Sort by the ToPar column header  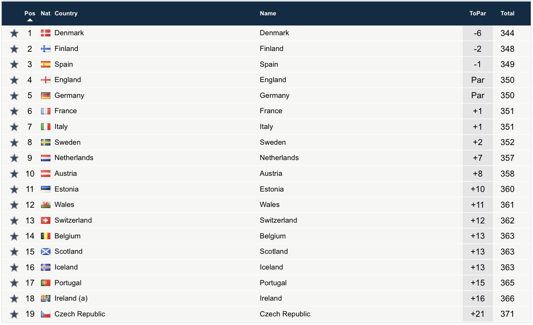[477, 13]
